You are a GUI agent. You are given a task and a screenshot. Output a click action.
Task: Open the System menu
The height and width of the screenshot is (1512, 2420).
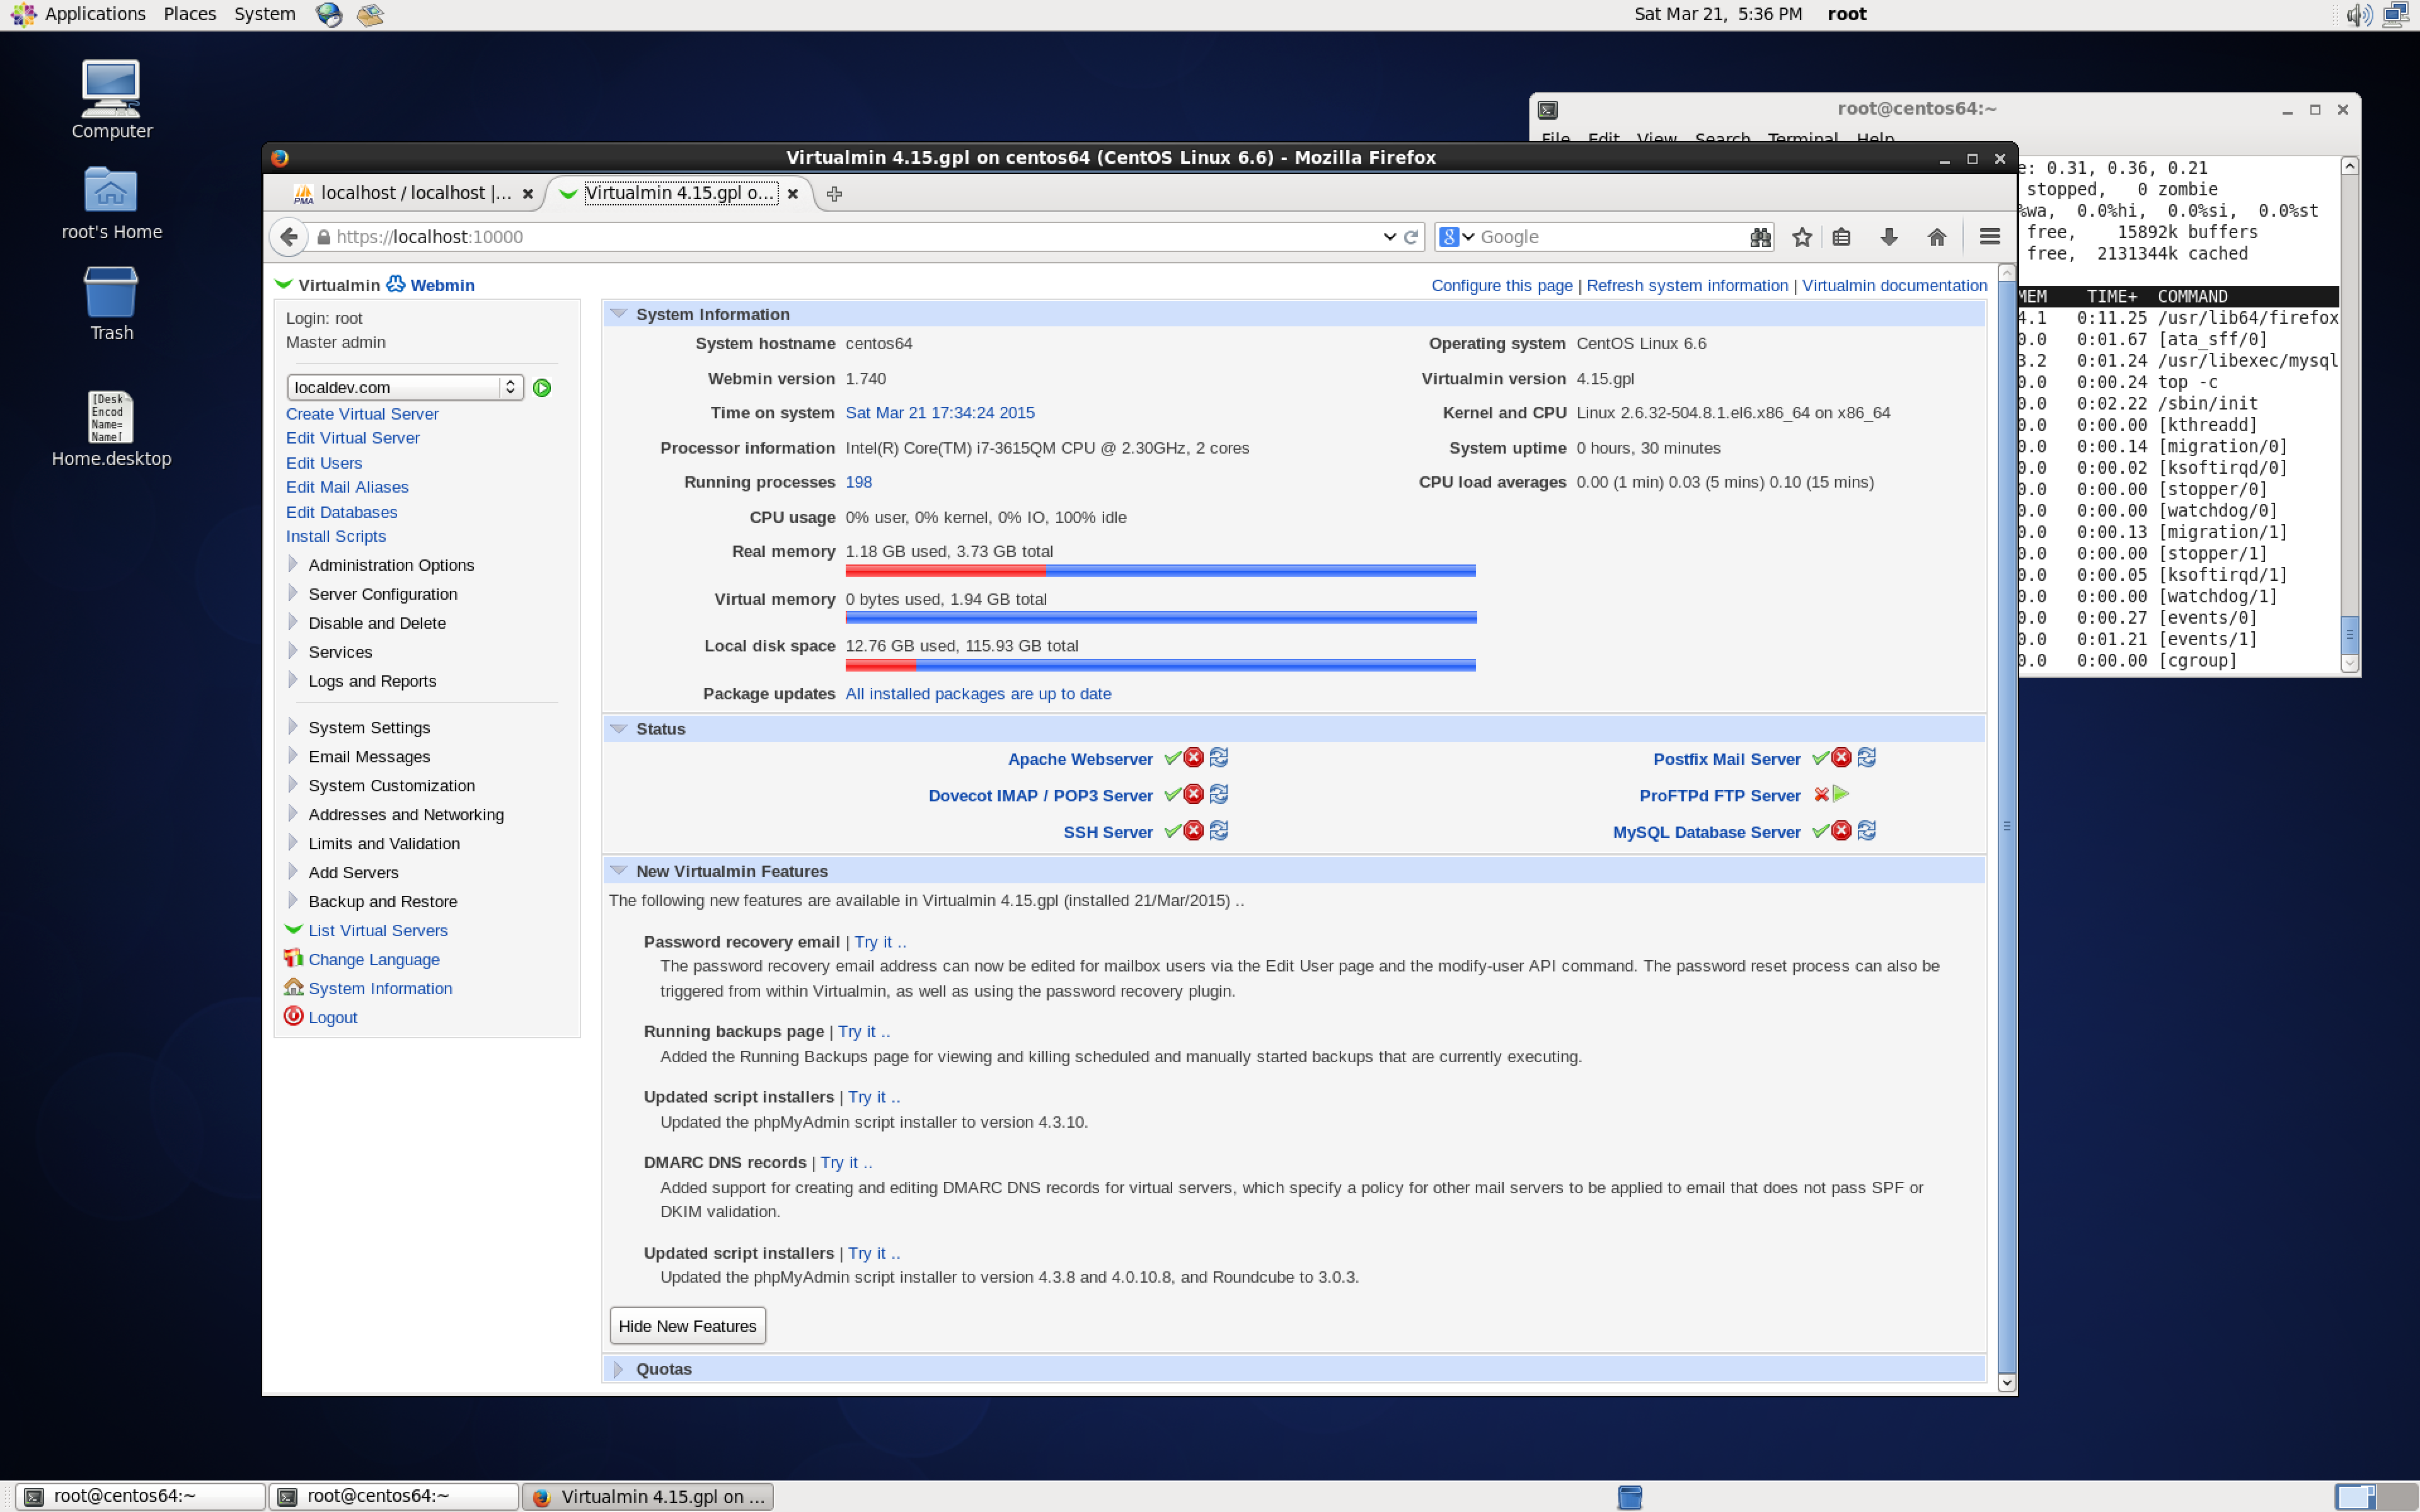pyautogui.click(x=265, y=14)
